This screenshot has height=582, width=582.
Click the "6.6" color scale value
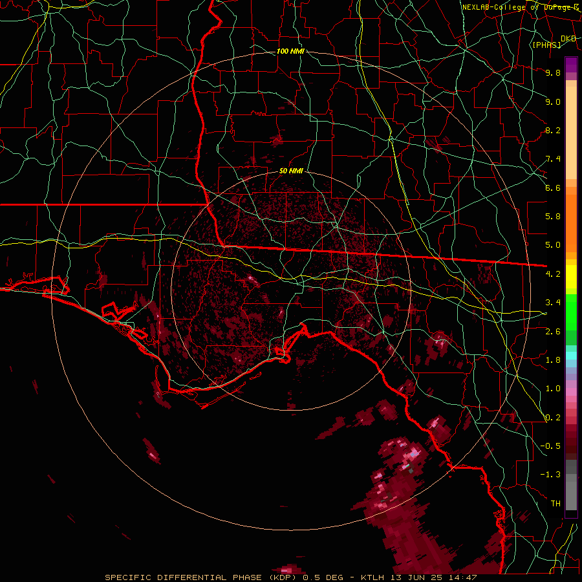[x=553, y=188]
